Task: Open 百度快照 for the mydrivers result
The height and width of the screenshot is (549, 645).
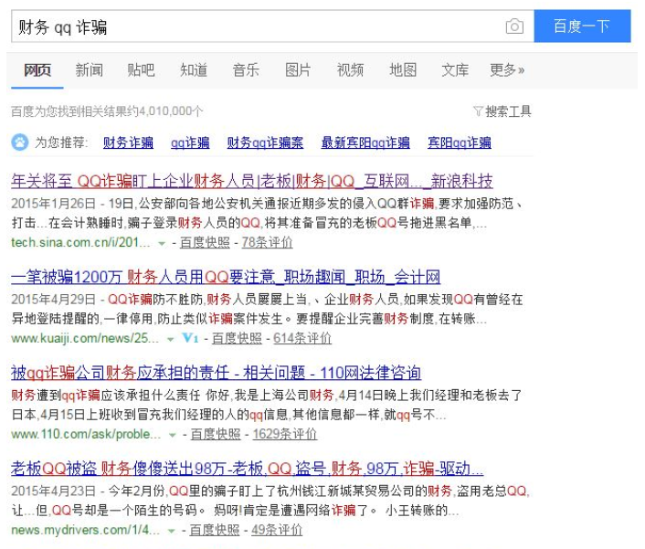Action: [x=215, y=530]
